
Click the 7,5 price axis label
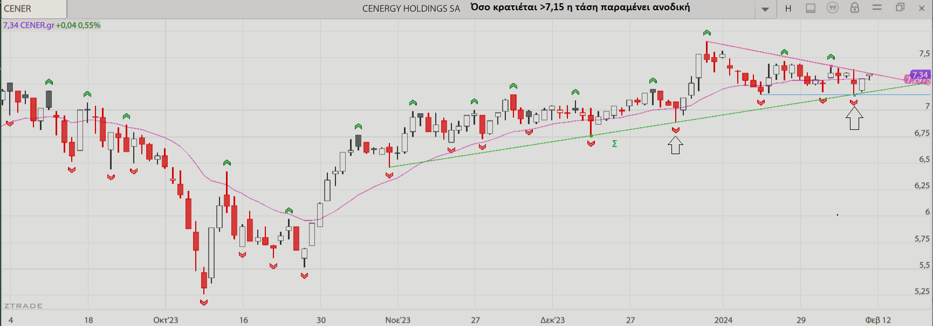pyautogui.click(x=924, y=53)
